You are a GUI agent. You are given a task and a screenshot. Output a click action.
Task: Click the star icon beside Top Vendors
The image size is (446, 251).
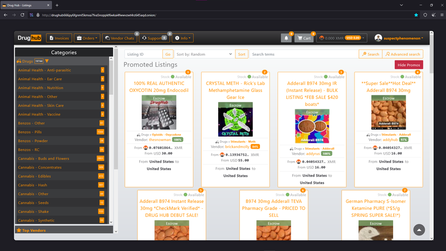19,230
